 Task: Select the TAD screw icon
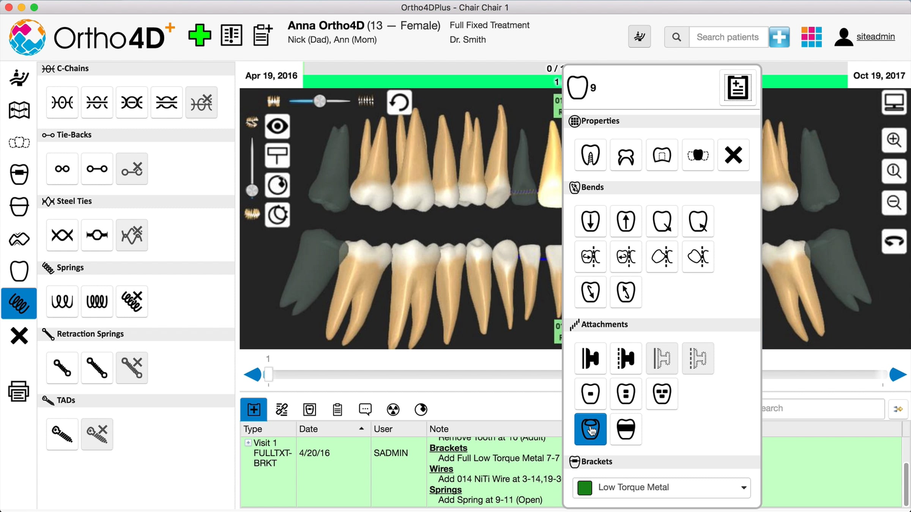(x=62, y=434)
